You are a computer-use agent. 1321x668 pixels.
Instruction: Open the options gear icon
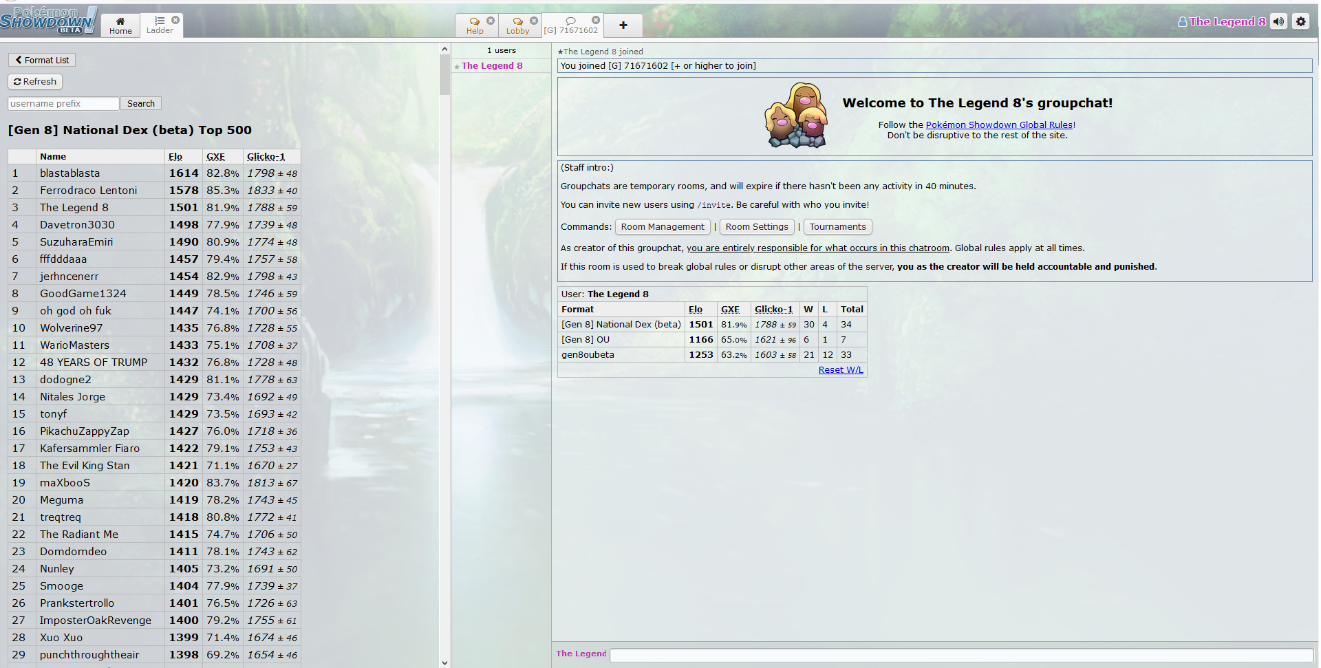(1300, 21)
